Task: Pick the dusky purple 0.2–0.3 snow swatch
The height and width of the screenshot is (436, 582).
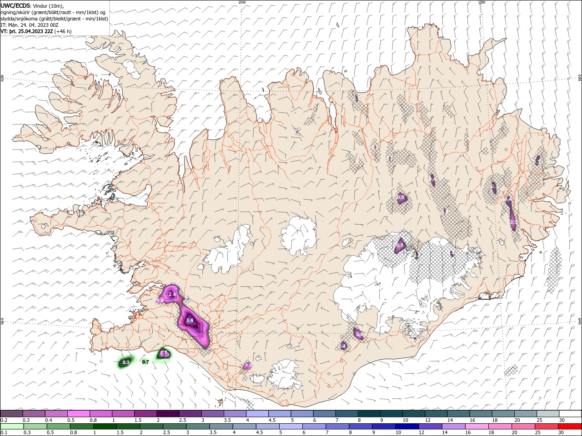Action: [x=11, y=414]
